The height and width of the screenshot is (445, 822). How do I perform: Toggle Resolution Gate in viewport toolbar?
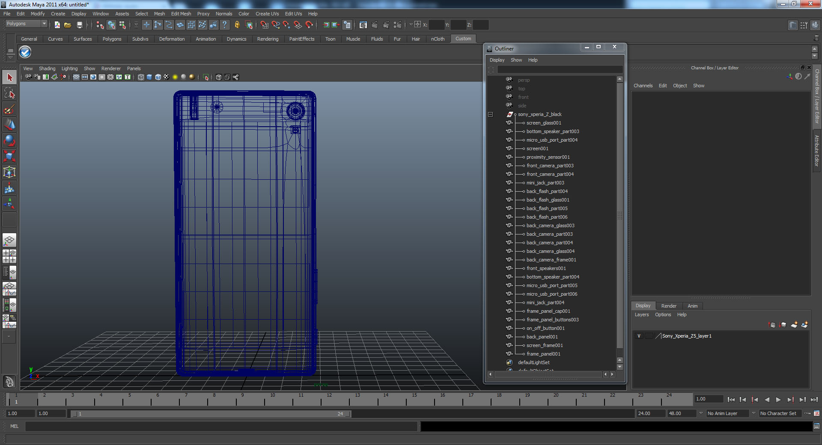[x=93, y=77]
